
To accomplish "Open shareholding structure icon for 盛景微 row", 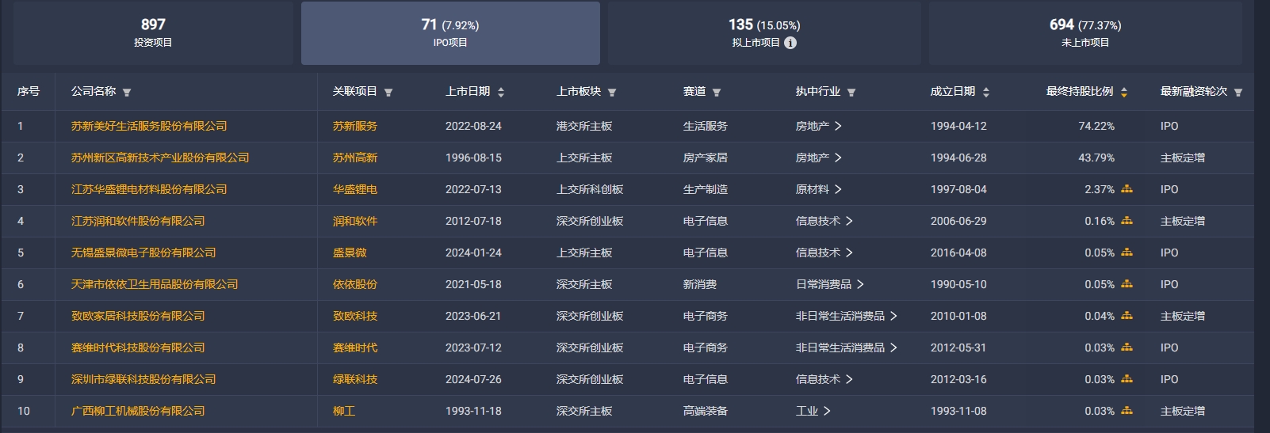I will pyautogui.click(x=1127, y=253).
